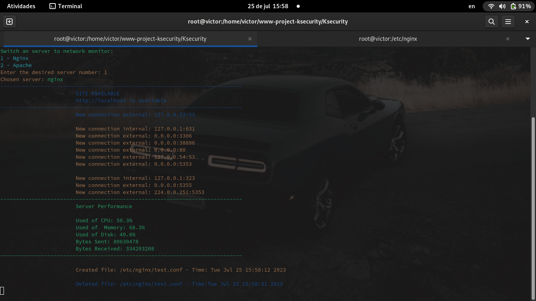Screen dimensions: 536x301
Task: Click the 'SITE AVAILABLE' text
Action: pyautogui.click(x=98, y=94)
